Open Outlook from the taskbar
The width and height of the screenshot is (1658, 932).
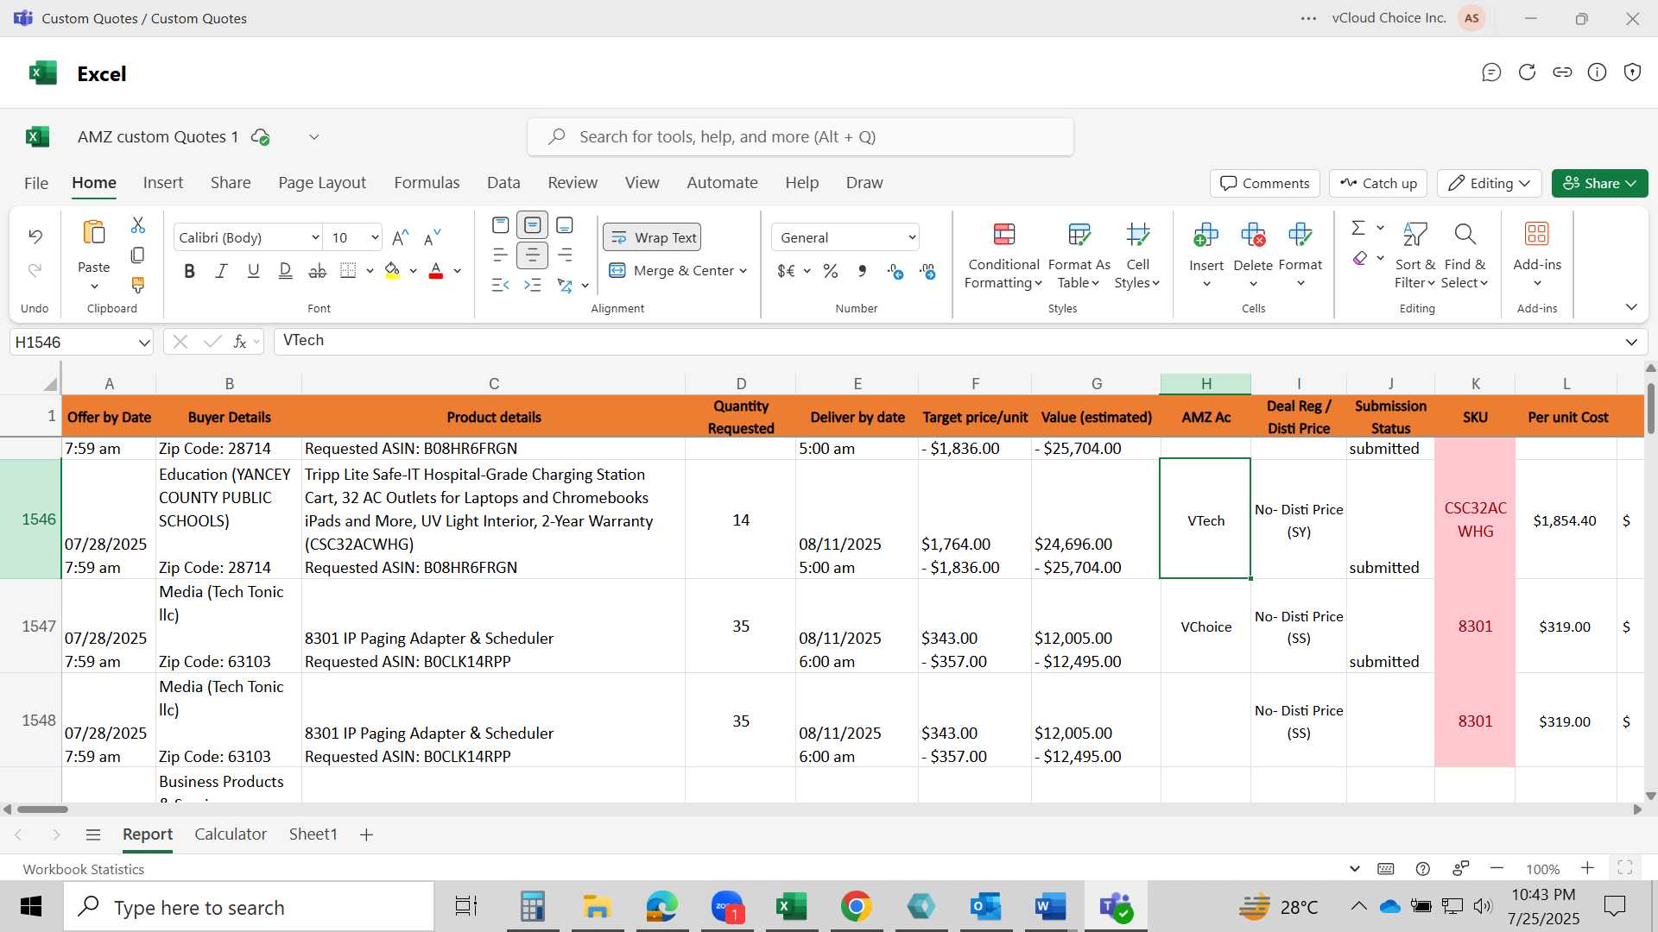tap(985, 907)
